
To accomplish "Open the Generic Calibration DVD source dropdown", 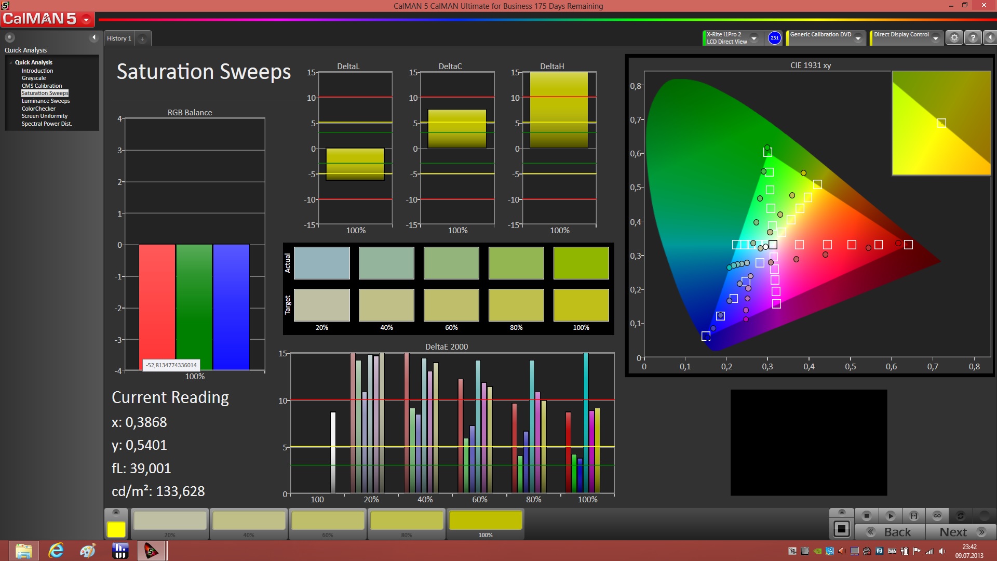I will click(858, 38).
